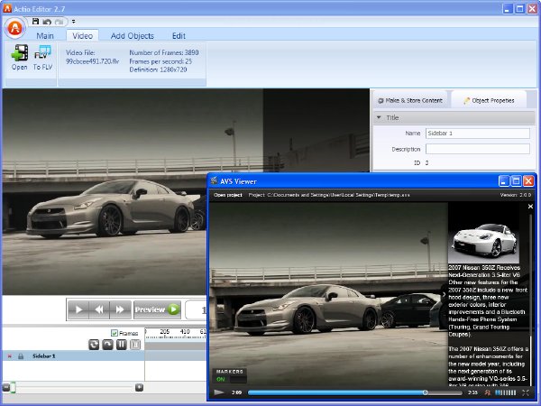
Task: Toggle the MARKERS ON switch in AVS Viewer
Action: click(x=231, y=379)
